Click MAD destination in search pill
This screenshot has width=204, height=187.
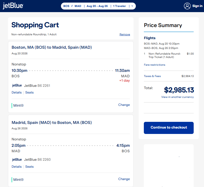click(78, 6)
